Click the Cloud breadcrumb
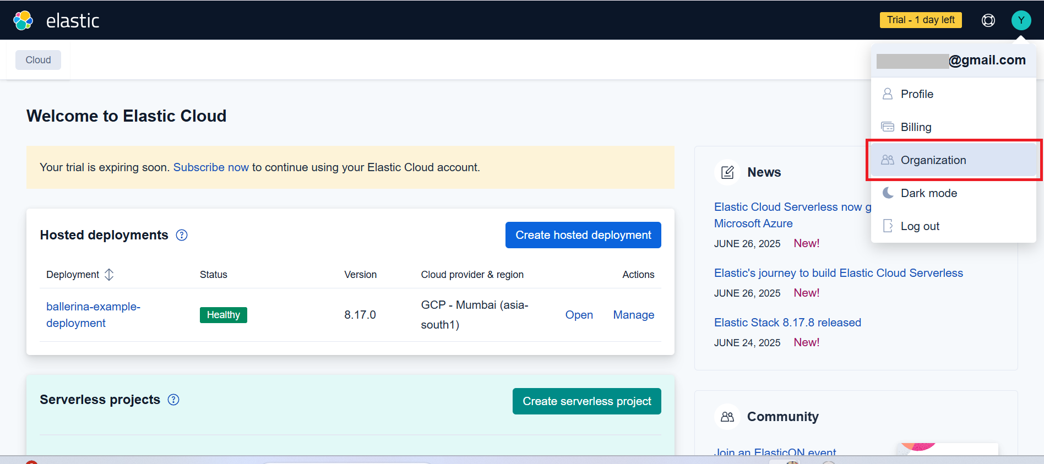 38,60
